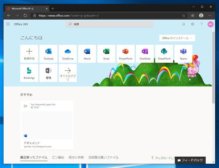
Task: Open the PowerPoint app tile
Action: pyautogui.click(x=126, y=54)
